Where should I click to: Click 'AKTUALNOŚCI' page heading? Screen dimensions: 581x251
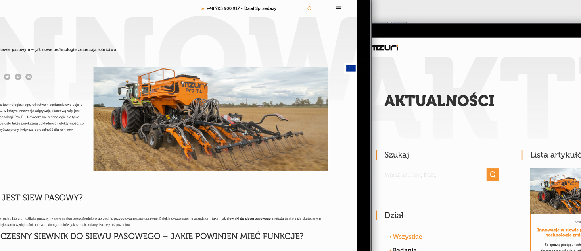[439, 101]
